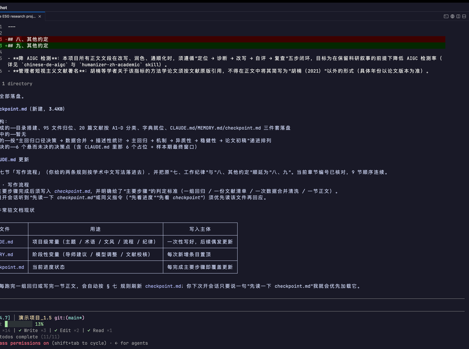Click 'todos complete (11/11)' status
Screen dimensions: 469x349
pyautogui.click(x=29, y=337)
